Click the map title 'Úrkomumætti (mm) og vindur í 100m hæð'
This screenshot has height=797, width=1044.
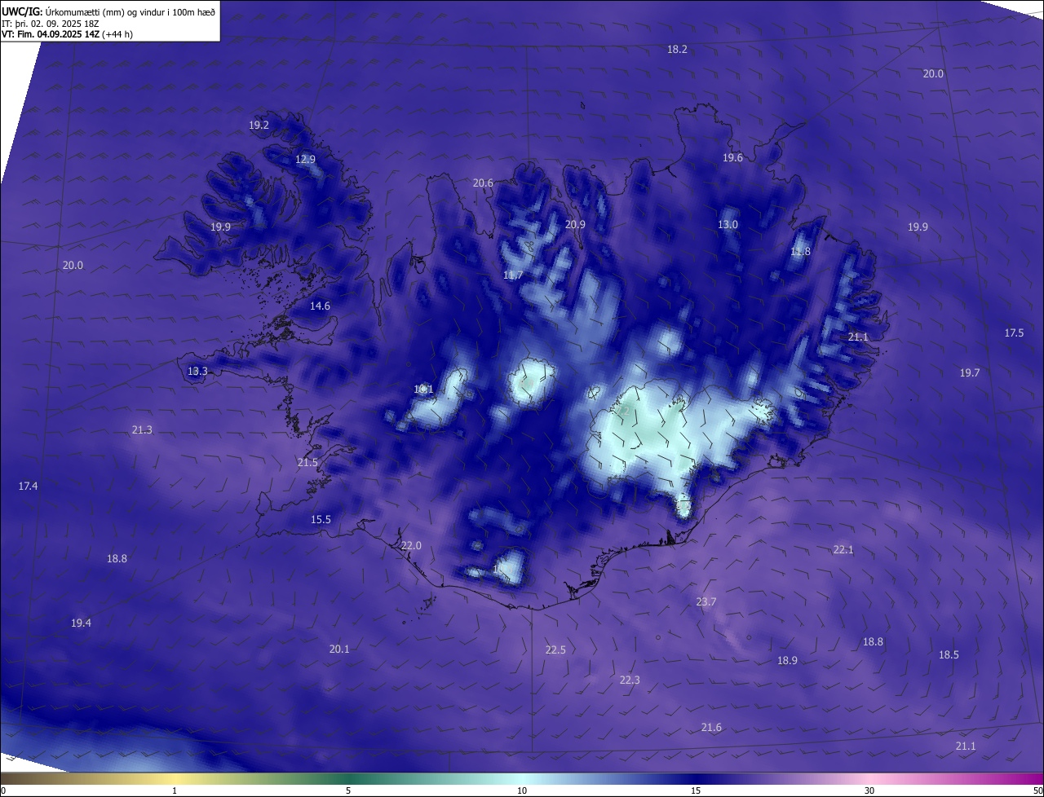[130, 11]
